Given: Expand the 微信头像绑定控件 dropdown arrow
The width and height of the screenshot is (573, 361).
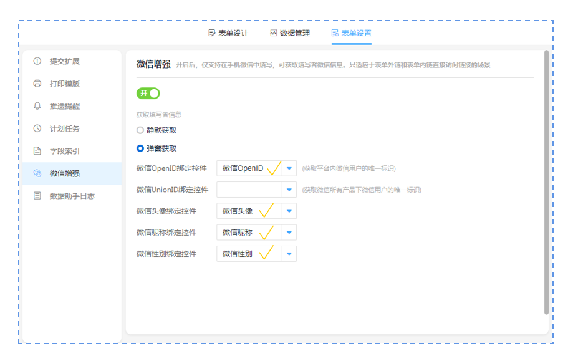Looking at the screenshot, I should click(289, 211).
